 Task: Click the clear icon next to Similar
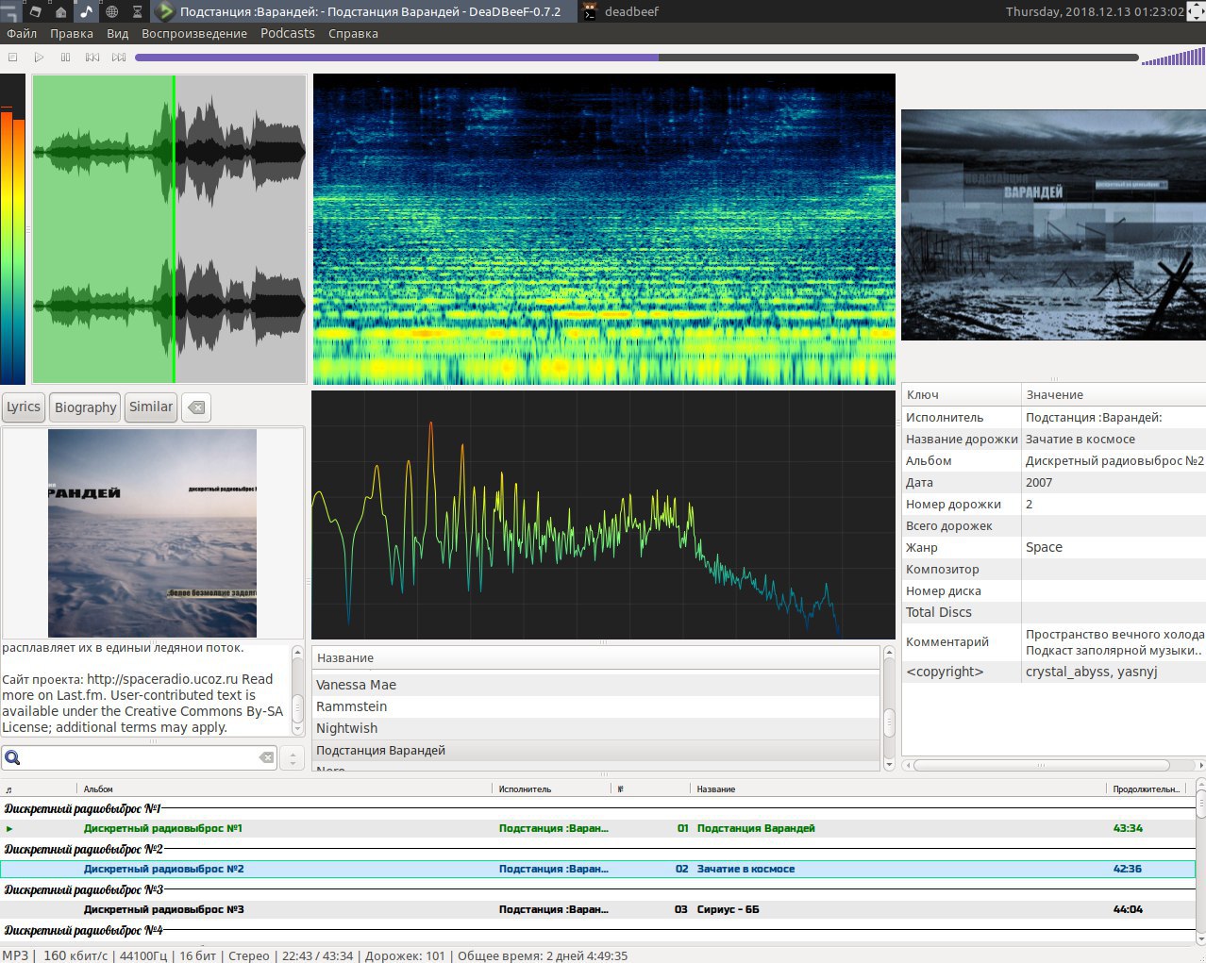coord(196,407)
